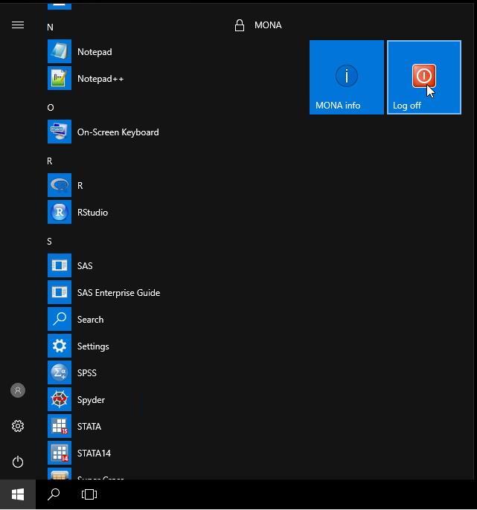Click the Log off tile
Viewport: 477px width, 510px height.
point(424,77)
